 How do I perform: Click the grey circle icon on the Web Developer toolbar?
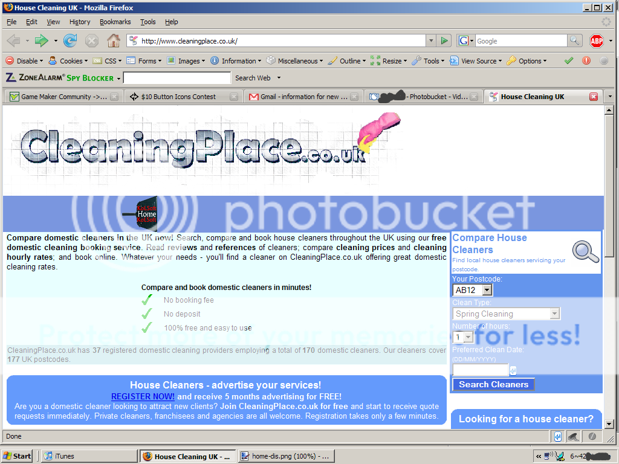(x=604, y=61)
